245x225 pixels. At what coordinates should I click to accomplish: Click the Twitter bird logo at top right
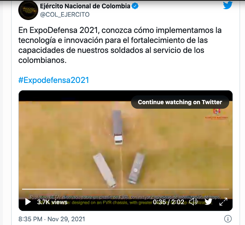click(228, 5)
